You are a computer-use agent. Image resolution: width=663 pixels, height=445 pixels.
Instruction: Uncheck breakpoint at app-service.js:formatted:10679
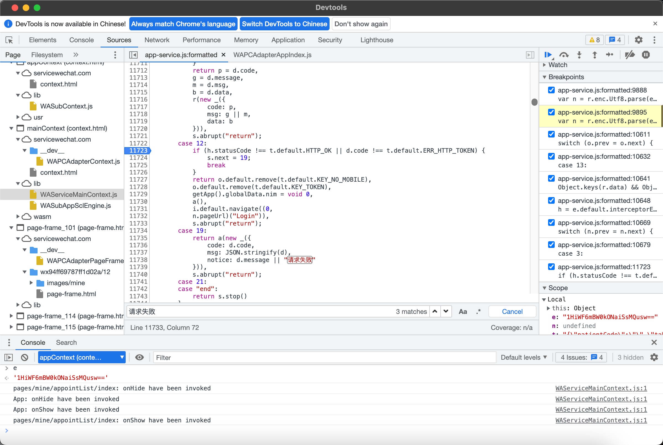tap(551, 245)
